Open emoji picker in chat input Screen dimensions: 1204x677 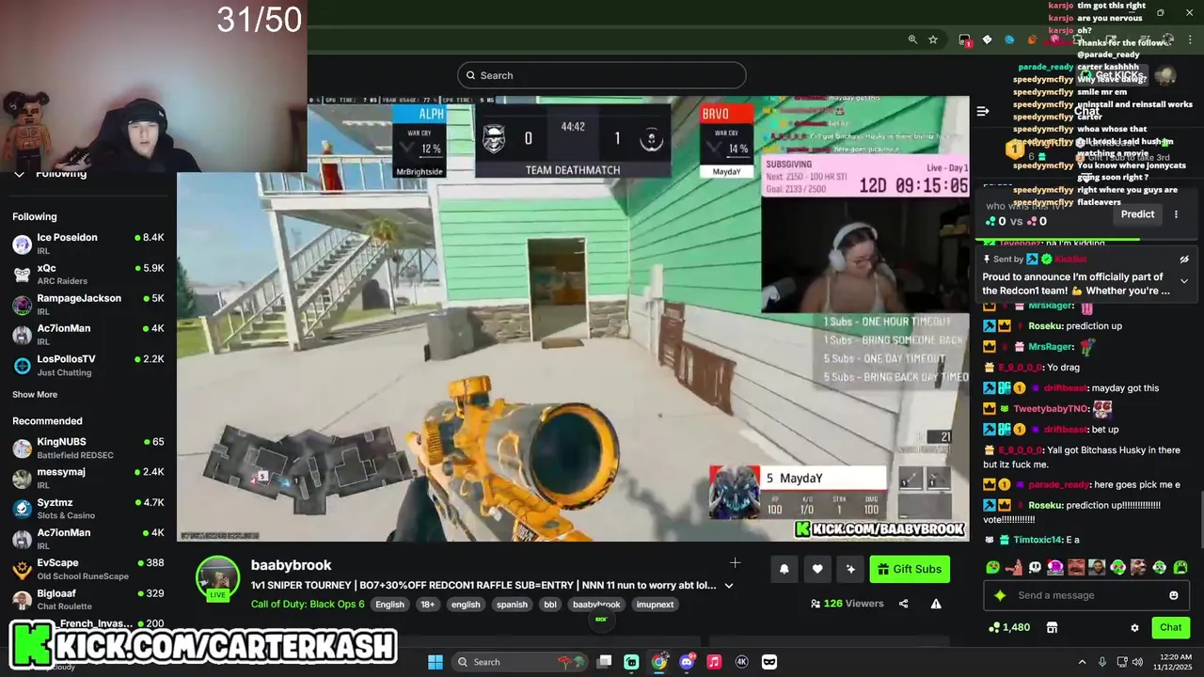pos(1174,595)
